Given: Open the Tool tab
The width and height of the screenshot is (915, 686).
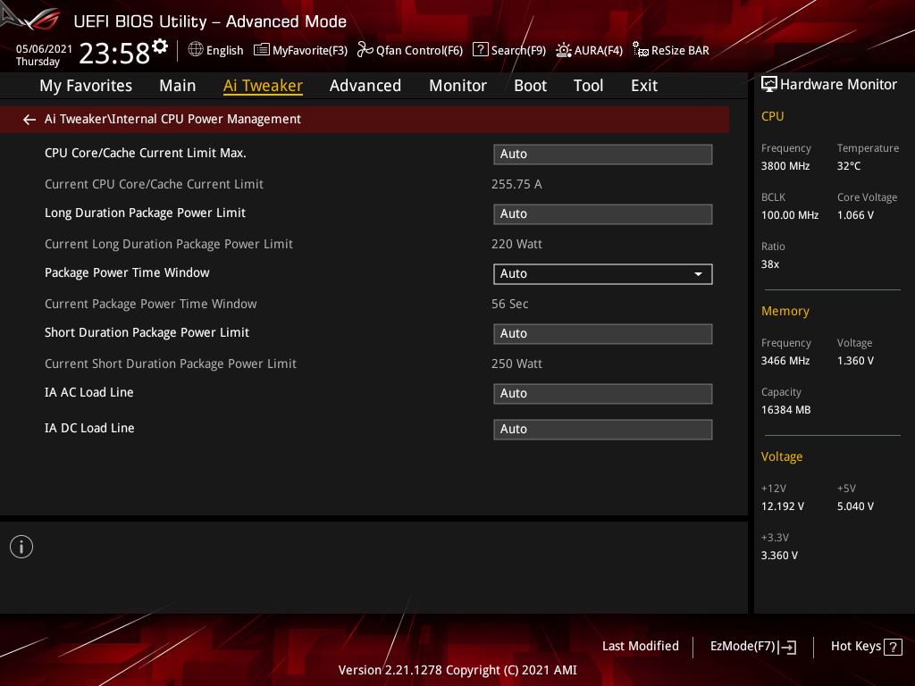Looking at the screenshot, I should click(x=588, y=86).
